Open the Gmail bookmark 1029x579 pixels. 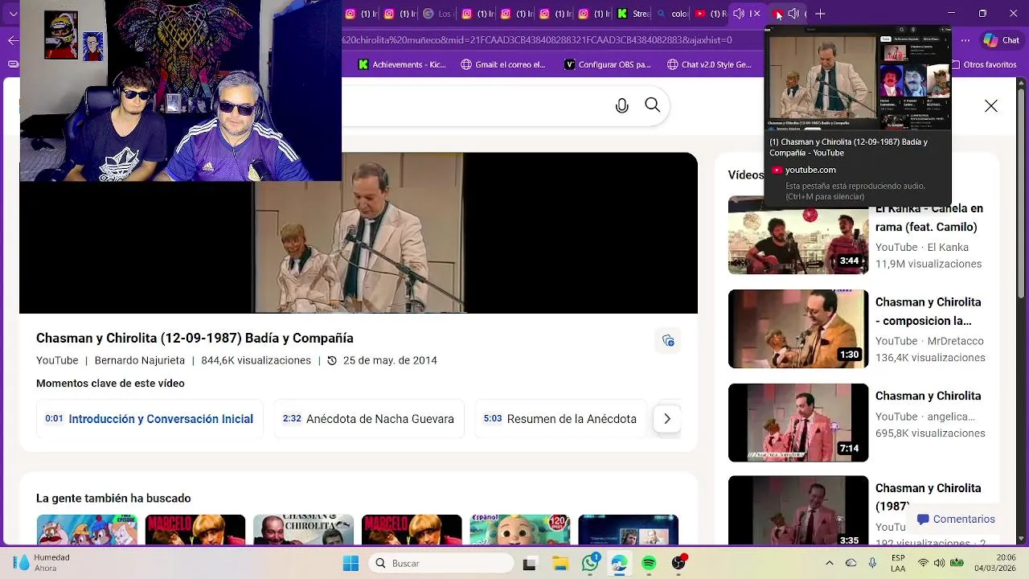point(503,64)
